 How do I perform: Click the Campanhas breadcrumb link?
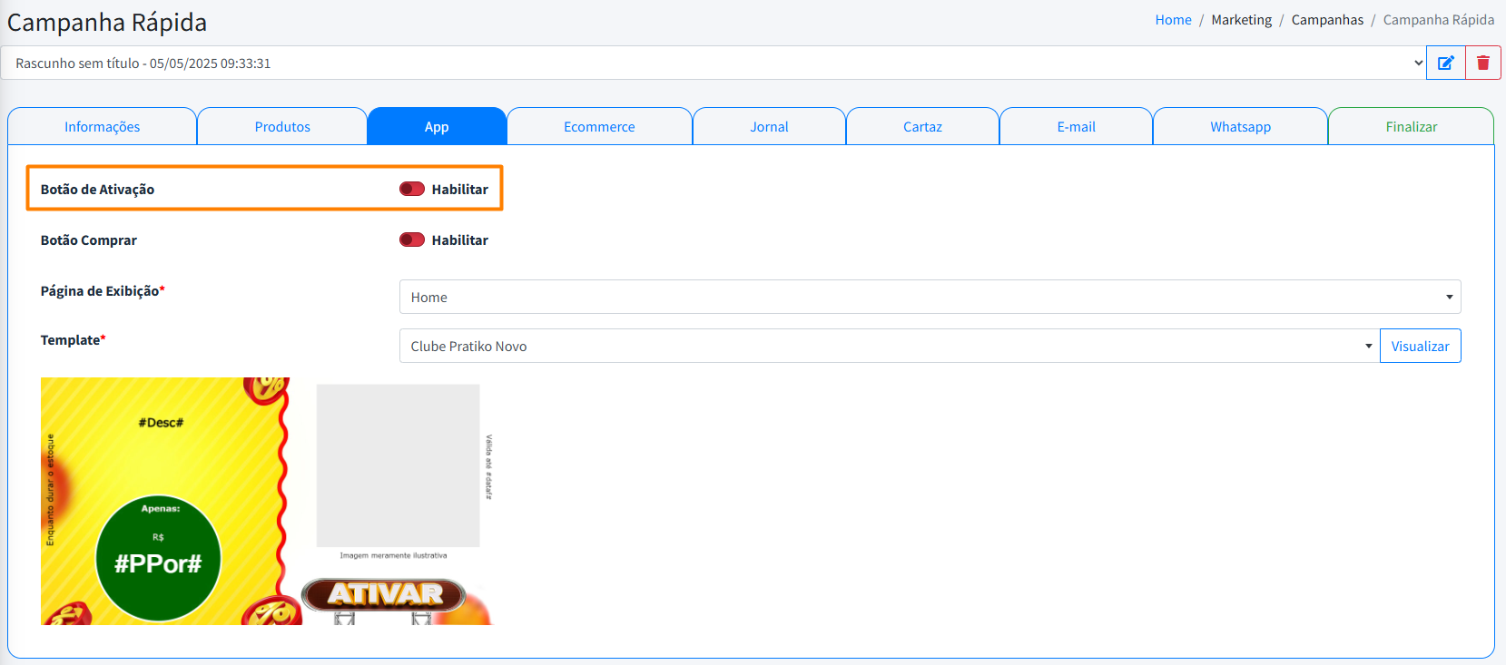click(x=1327, y=20)
